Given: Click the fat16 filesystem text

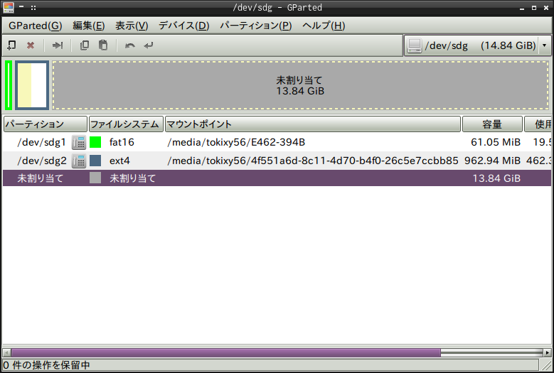Looking at the screenshot, I should pos(122,142).
